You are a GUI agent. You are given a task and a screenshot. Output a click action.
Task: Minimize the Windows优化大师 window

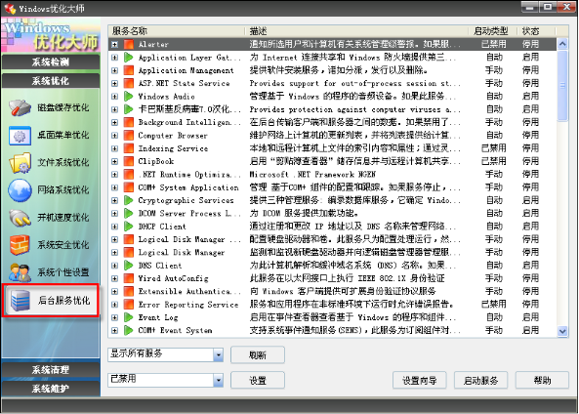coord(529,7)
